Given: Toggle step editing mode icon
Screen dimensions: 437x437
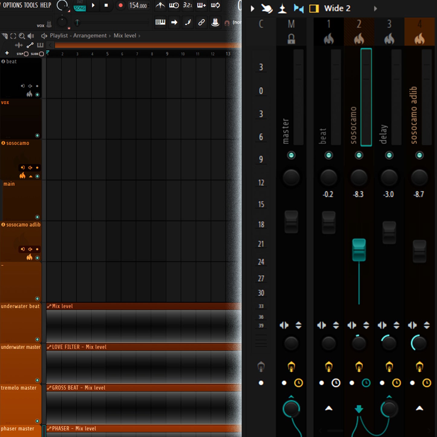Looking at the screenshot, I should coord(188,22).
